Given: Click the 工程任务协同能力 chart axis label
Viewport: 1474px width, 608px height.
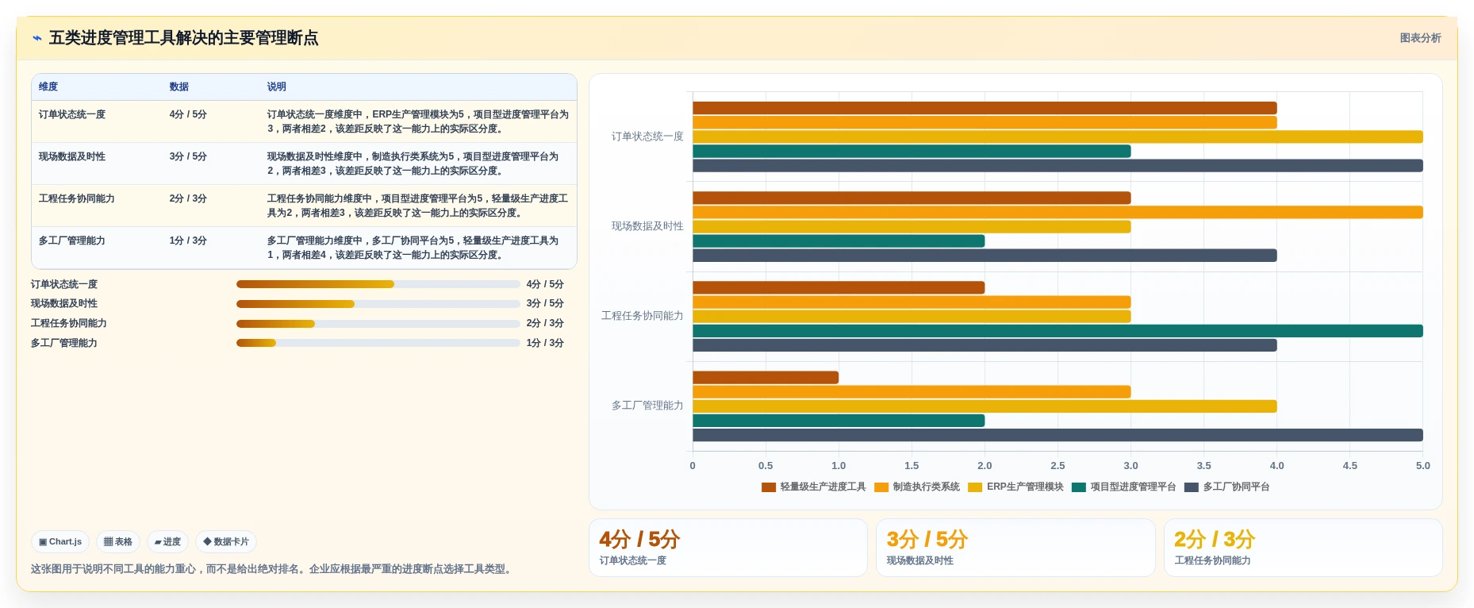Looking at the screenshot, I should 643,316.
